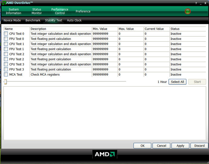Click the Discard button
Screen dimensions: 209x164
coord(199,146)
